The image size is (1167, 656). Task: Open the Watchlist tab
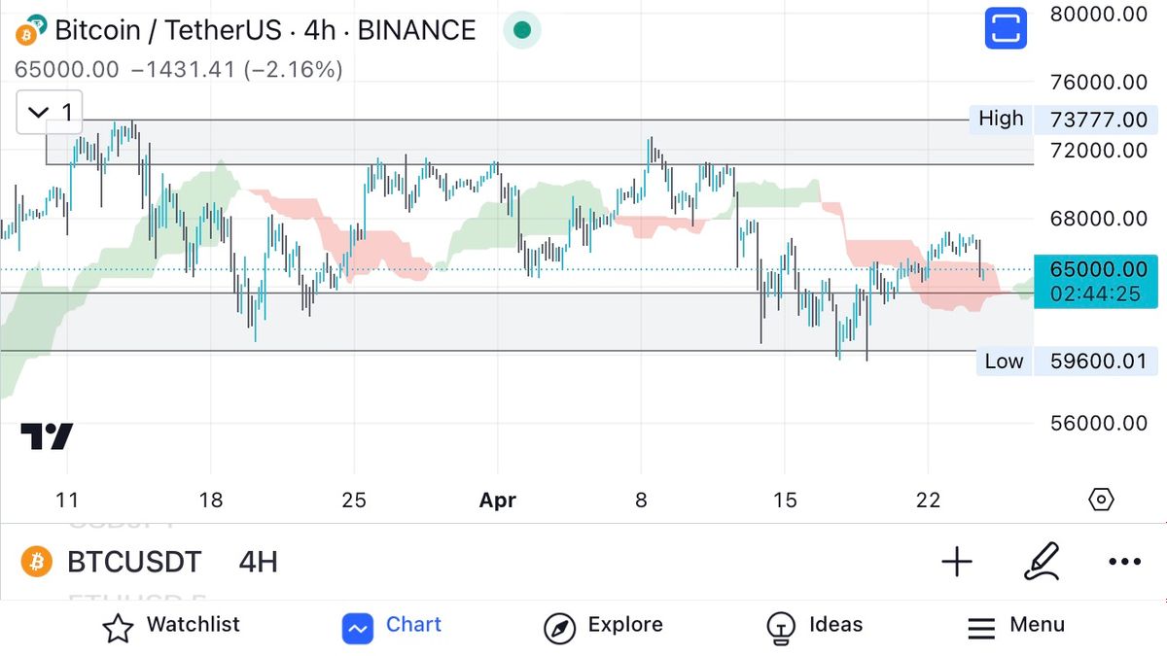pyautogui.click(x=171, y=627)
